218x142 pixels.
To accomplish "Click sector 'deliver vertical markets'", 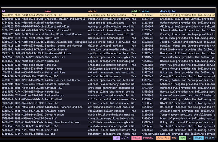I will [105, 46].
